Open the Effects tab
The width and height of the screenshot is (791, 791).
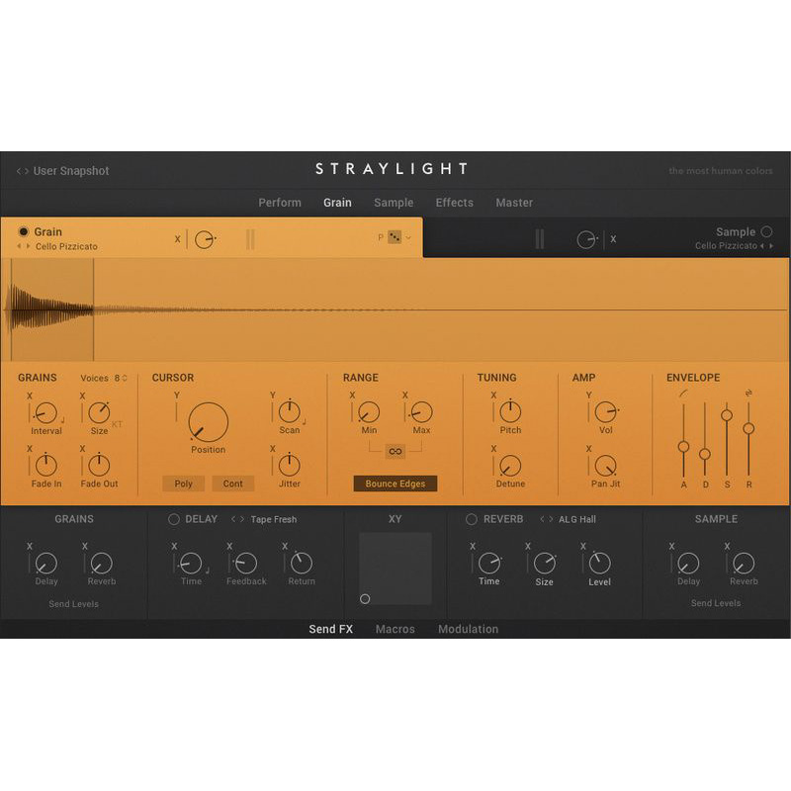coord(455,203)
